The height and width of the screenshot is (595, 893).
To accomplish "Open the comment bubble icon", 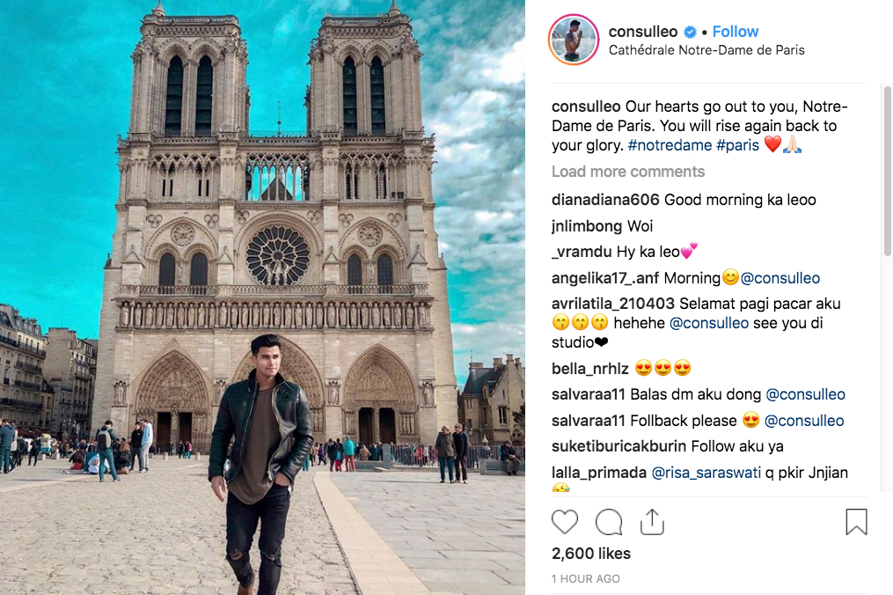I will pos(609,522).
